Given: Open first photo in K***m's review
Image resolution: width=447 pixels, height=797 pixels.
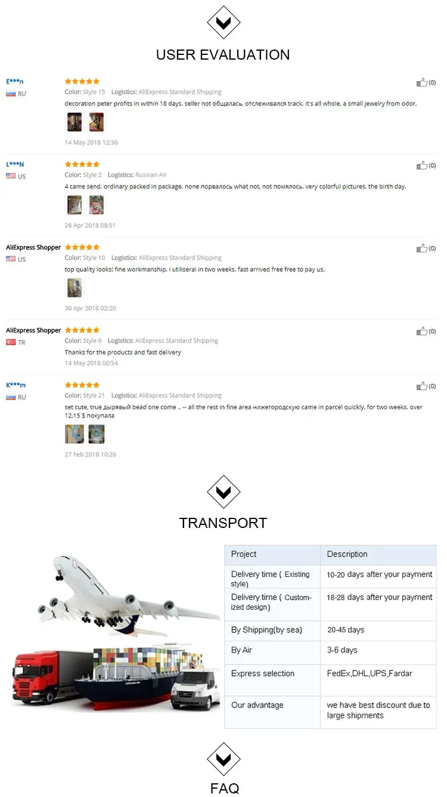Looking at the screenshot, I should point(74,434).
